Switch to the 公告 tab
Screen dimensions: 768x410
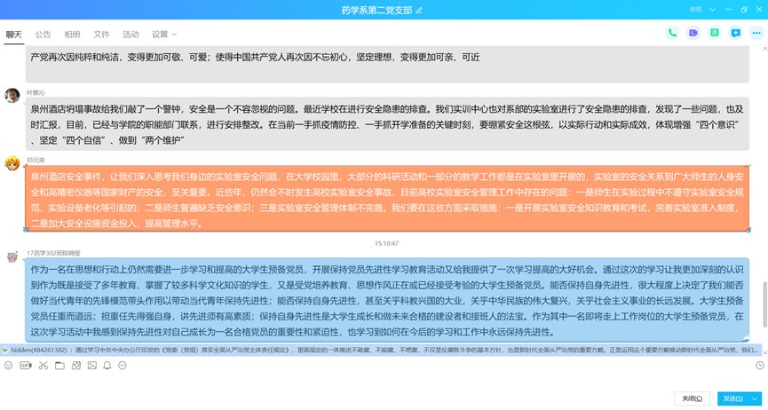click(x=43, y=35)
